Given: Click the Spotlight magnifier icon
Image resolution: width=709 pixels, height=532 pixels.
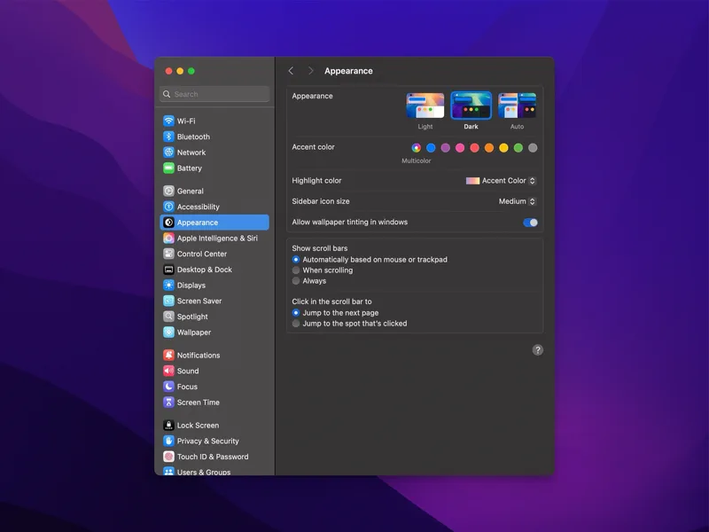Looking at the screenshot, I should point(168,317).
